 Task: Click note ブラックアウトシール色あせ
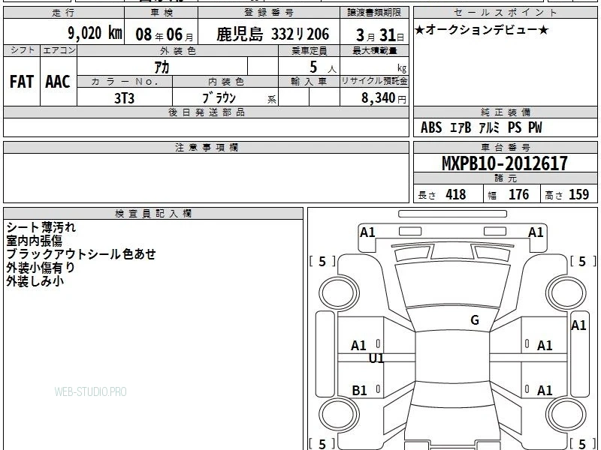81,254
